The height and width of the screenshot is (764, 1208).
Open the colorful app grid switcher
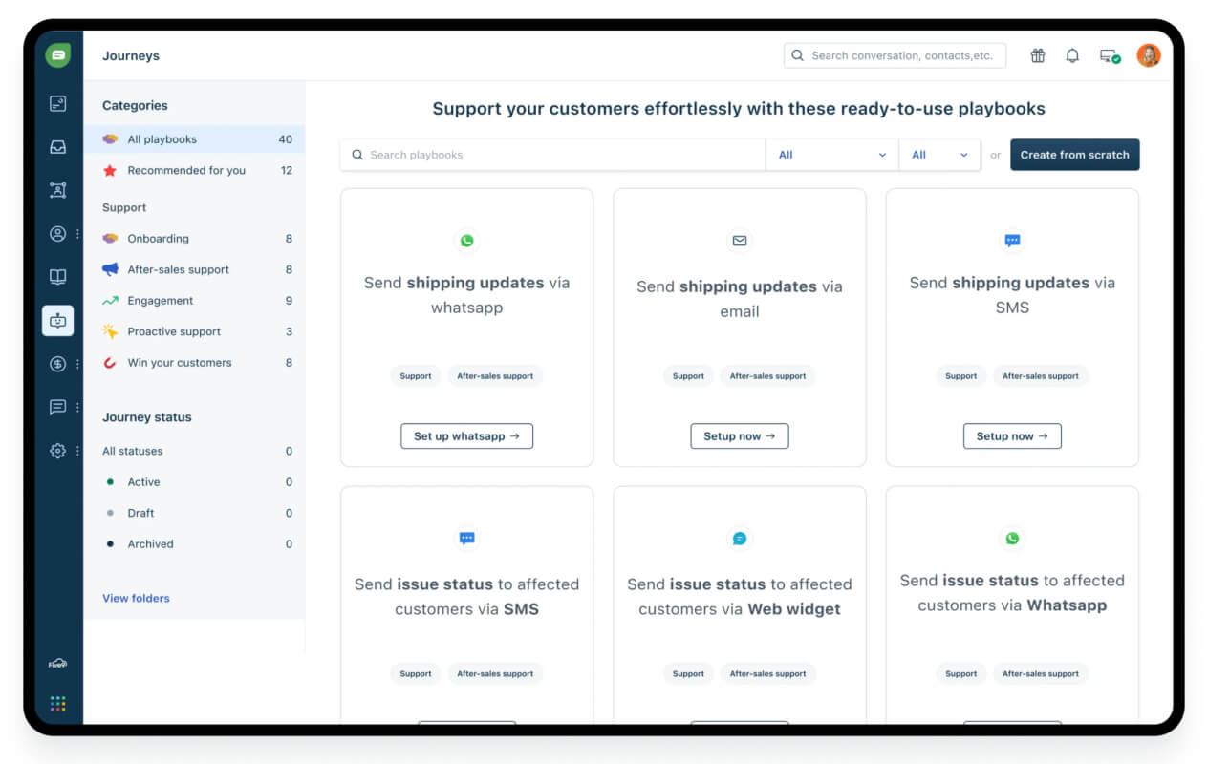pos(58,704)
